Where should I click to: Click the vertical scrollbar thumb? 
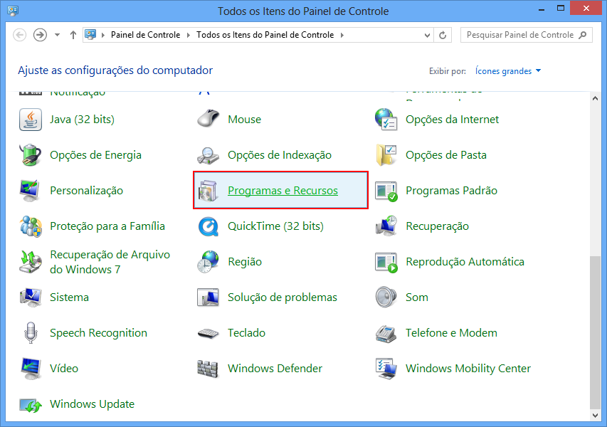(x=595, y=332)
